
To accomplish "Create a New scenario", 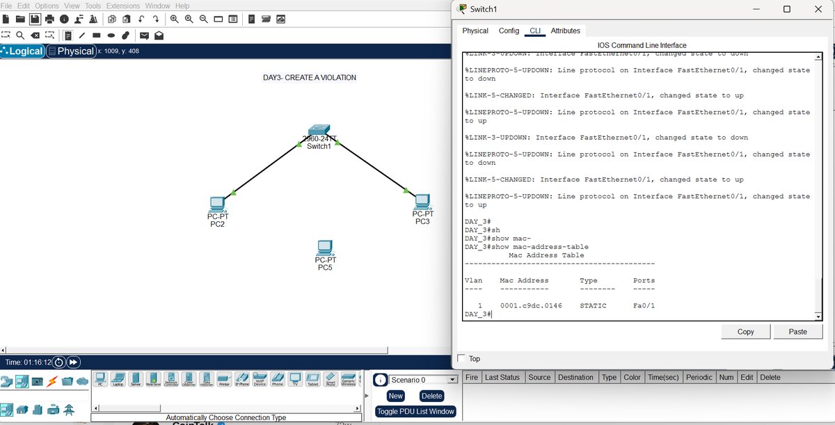I will (396, 396).
